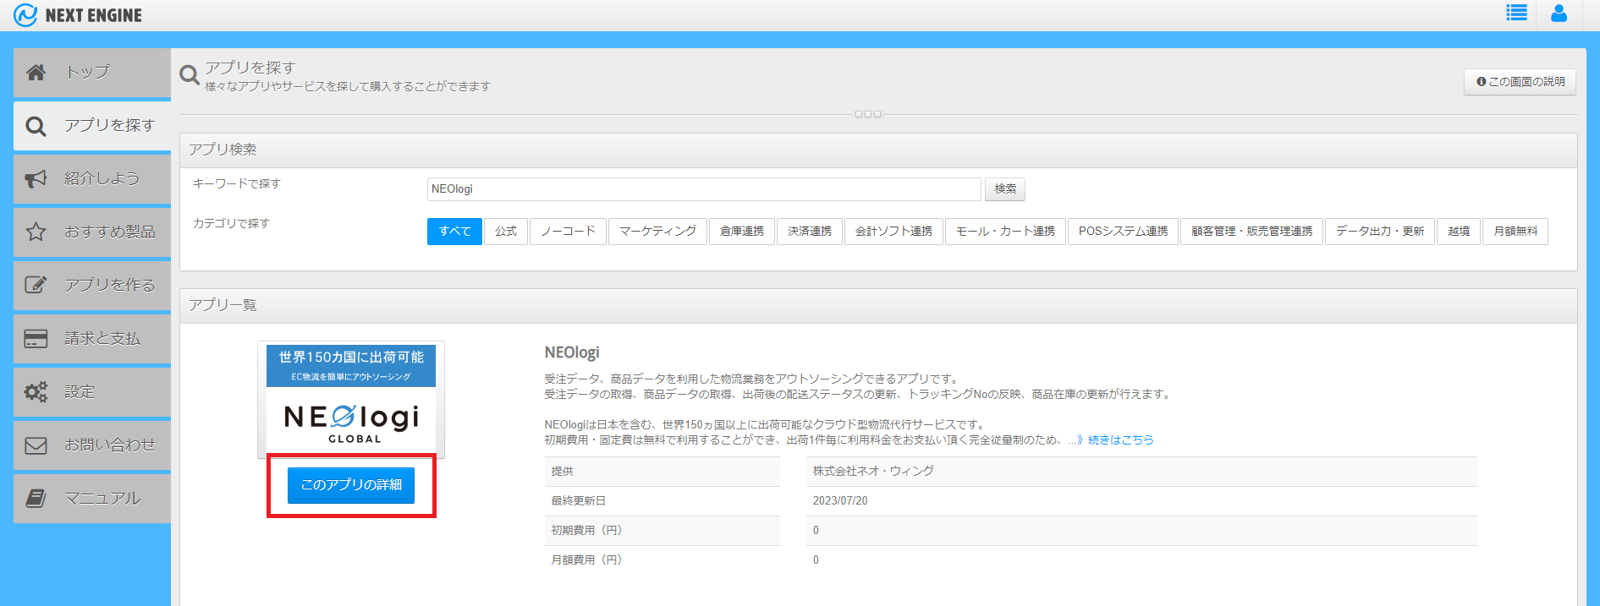Viewport: 1600px width, 606px height.
Task: Click the book icon beside マニュアル
Action: [x=36, y=499]
